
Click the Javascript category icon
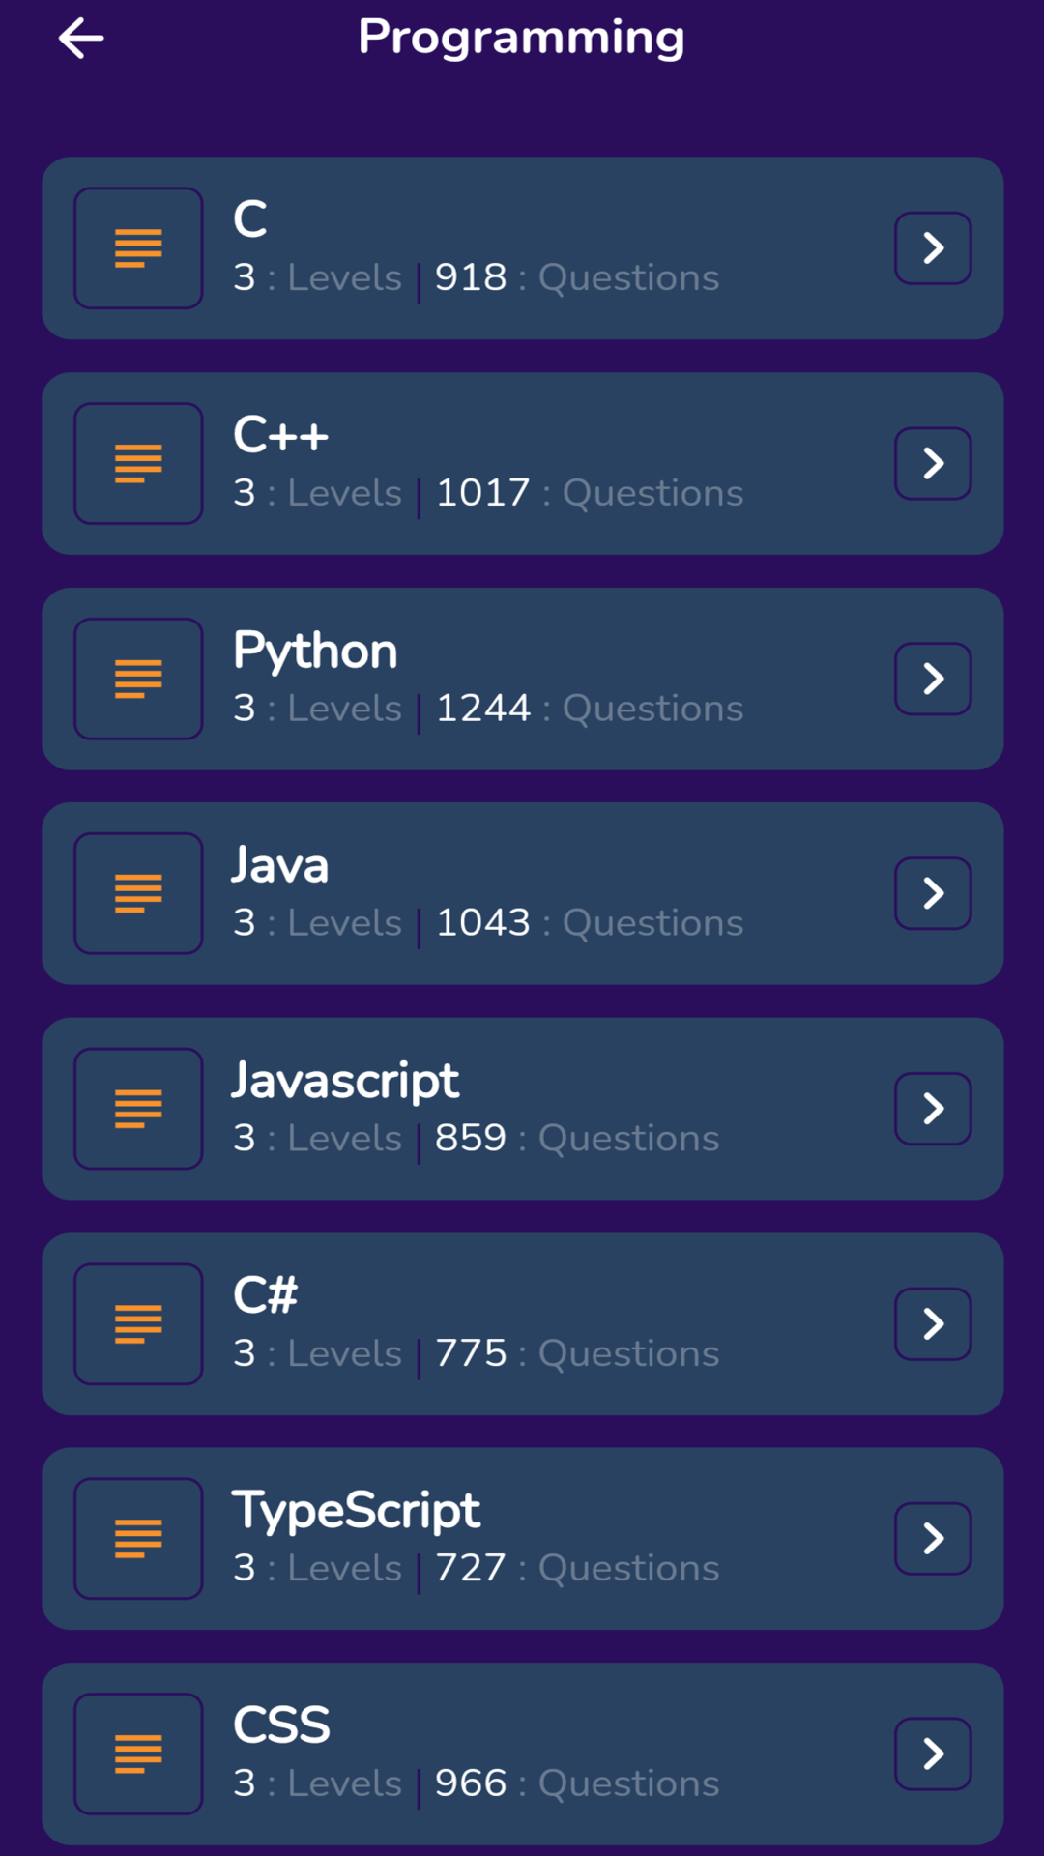coord(138,1108)
